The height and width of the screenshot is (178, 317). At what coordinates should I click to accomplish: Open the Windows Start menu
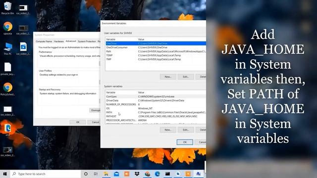(5, 174)
